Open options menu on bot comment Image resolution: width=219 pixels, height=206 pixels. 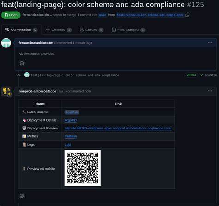pos(210,91)
